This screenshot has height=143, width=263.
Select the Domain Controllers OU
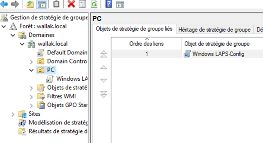pyautogui.click(x=67, y=61)
